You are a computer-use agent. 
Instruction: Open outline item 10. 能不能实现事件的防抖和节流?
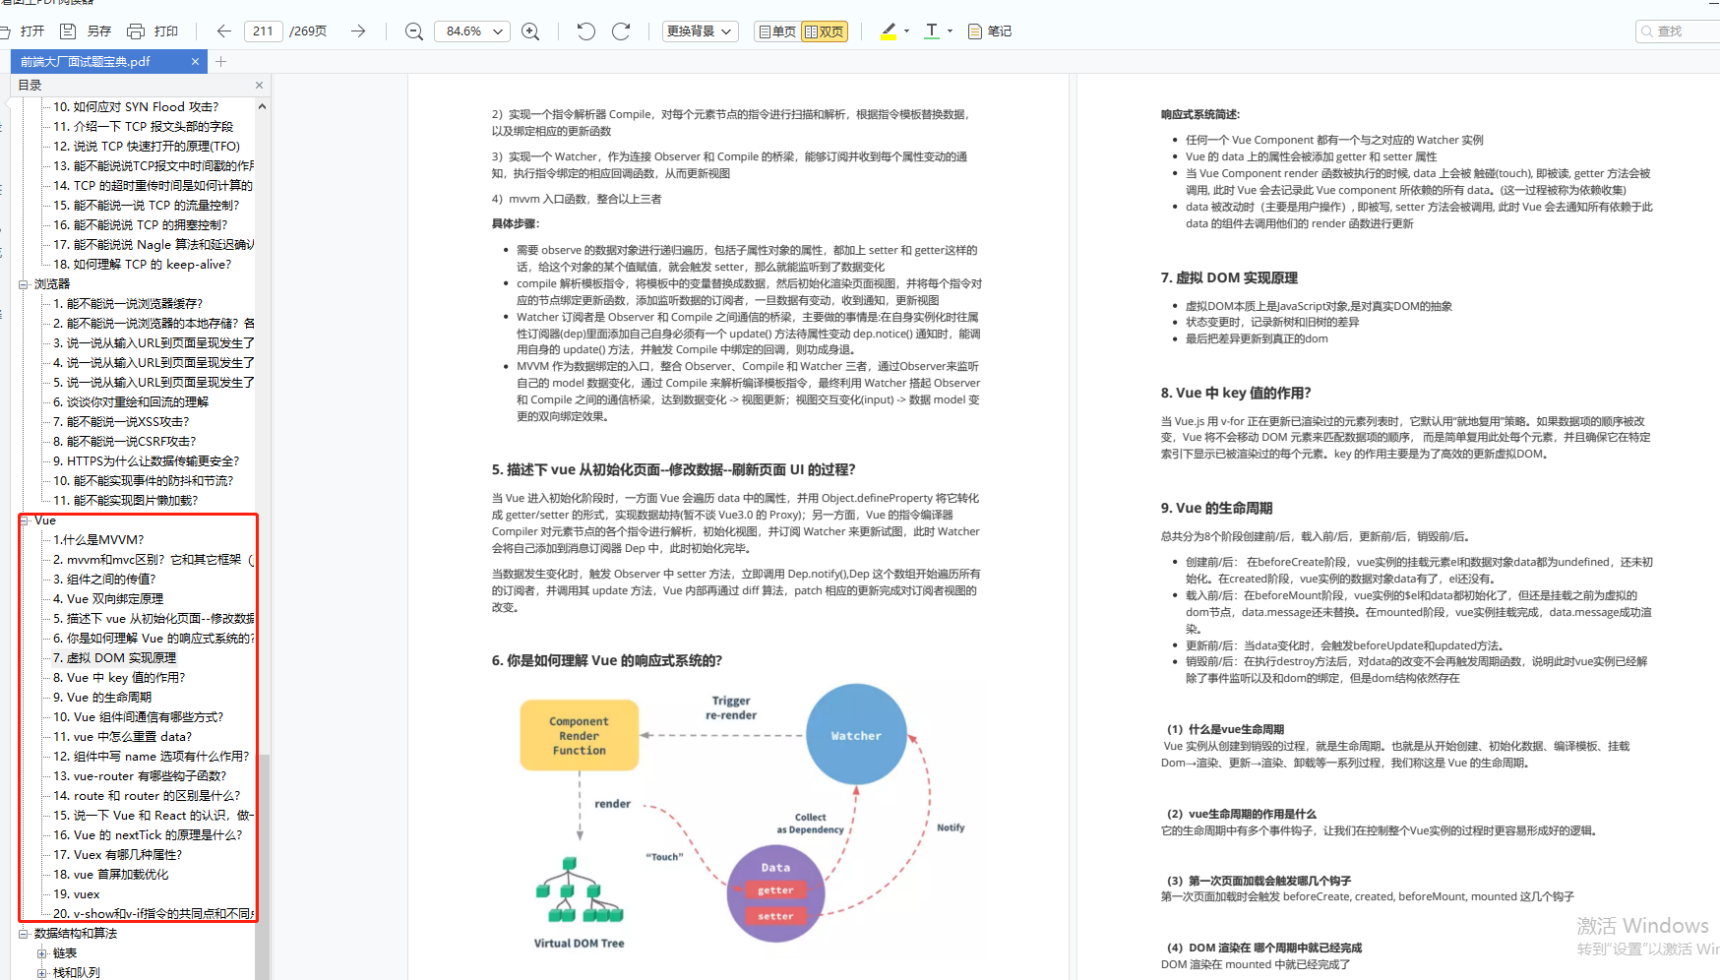(144, 481)
